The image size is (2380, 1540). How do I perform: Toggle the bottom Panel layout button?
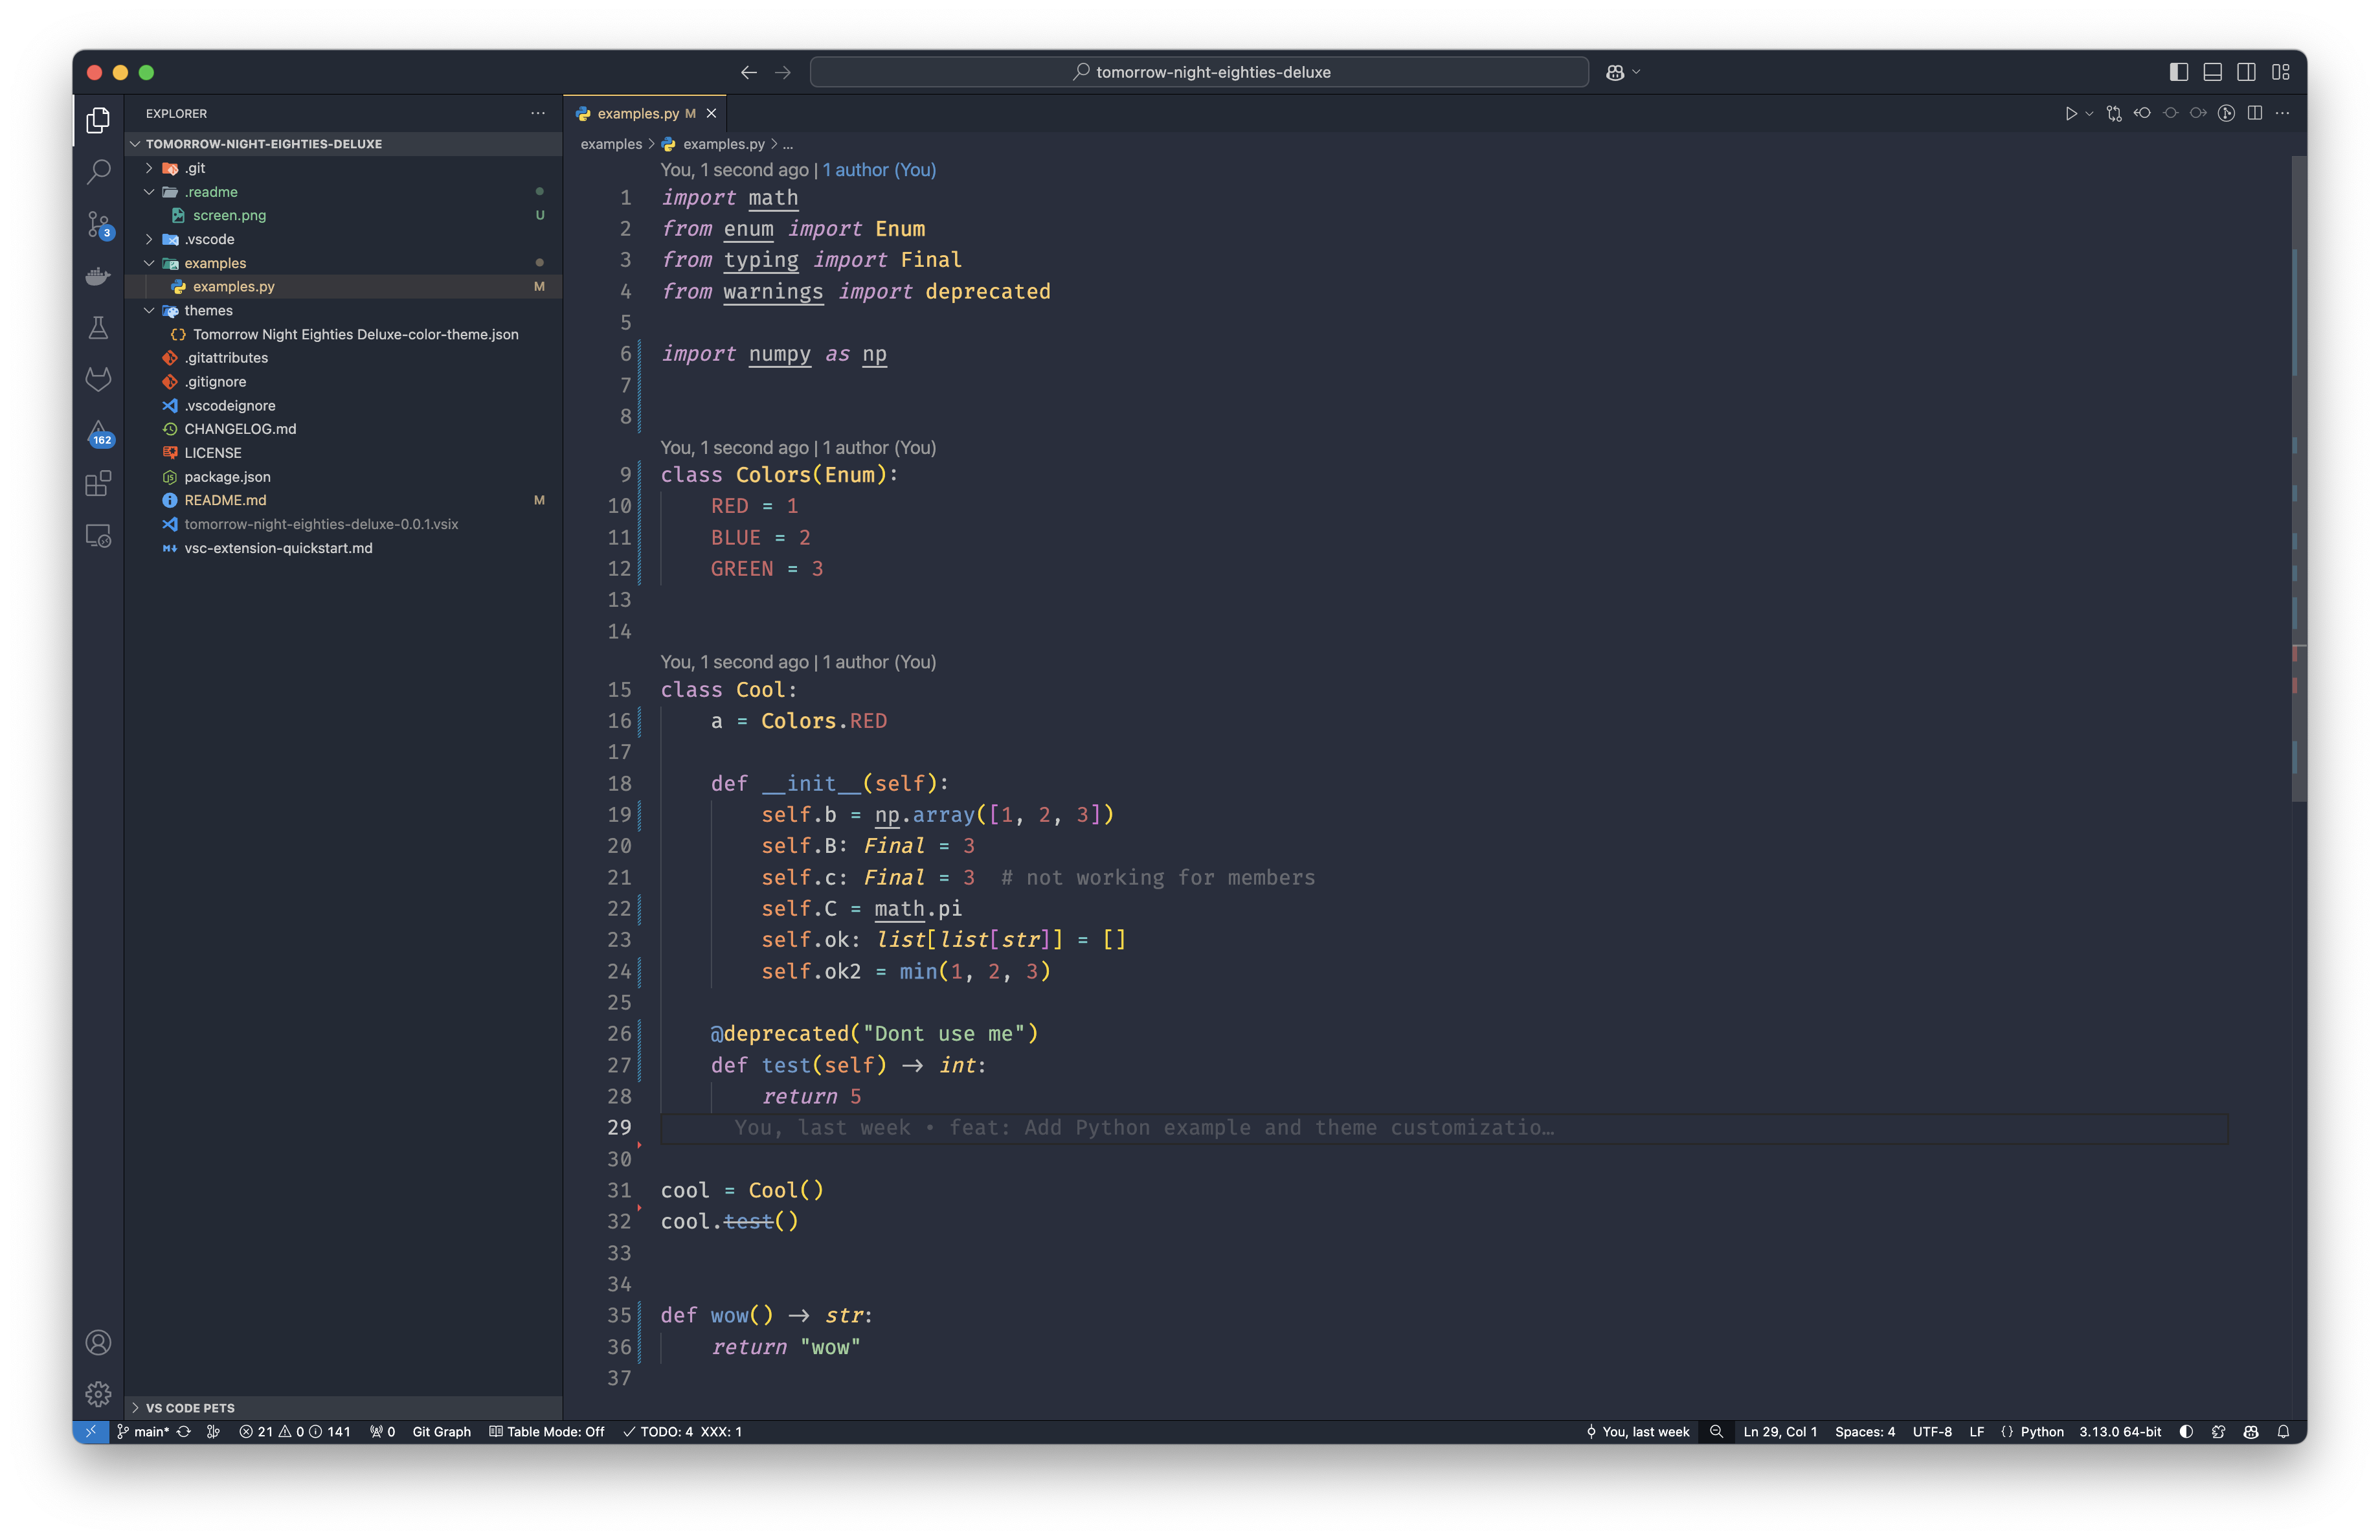click(x=2212, y=72)
